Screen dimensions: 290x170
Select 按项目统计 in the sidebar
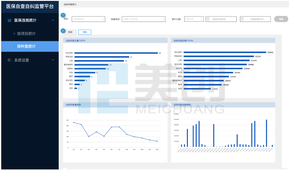26,34
